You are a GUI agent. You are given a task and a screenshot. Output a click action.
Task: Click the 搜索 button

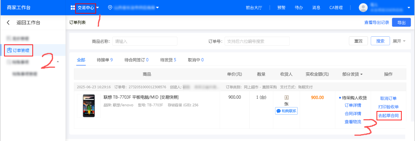(380, 41)
